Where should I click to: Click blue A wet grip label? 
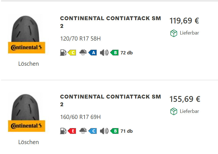[93, 53]
